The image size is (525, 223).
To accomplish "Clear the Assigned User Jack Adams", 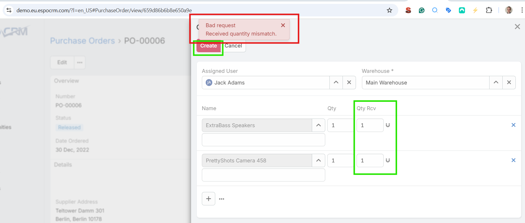I will (x=349, y=82).
